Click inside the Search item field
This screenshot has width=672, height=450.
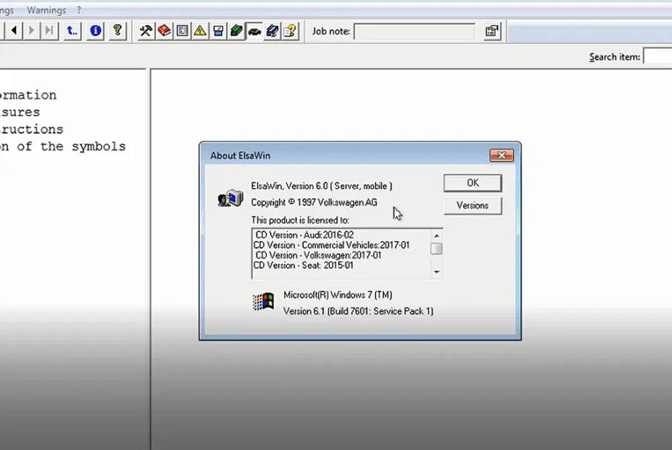click(658, 57)
